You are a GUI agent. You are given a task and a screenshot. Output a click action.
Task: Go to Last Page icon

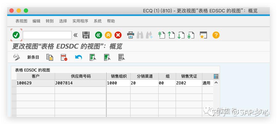click(x=191, y=35)
